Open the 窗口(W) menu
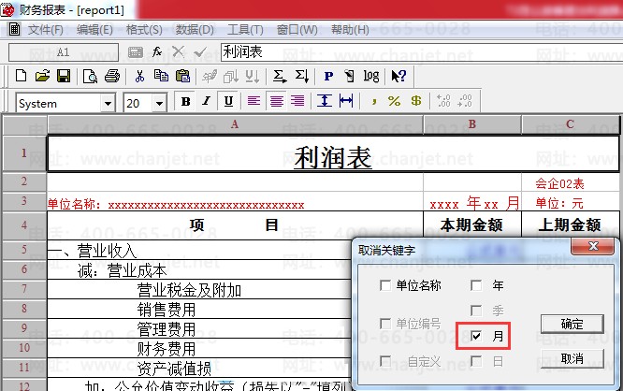The width and height of the screenshot is (623, 391). tap(297, 29)
